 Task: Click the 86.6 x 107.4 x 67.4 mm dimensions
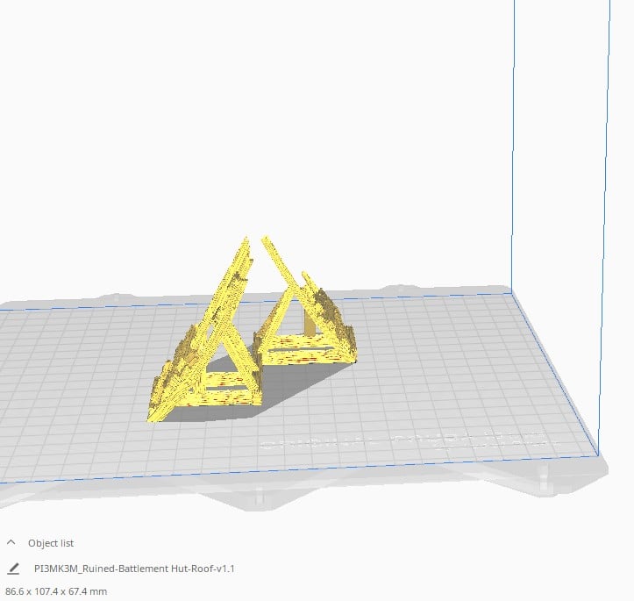tap(56, 591)
